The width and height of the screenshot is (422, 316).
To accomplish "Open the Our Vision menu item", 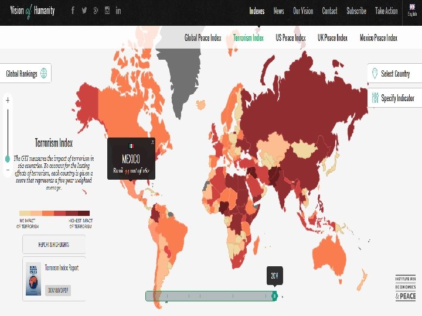I will click(303, 11).
